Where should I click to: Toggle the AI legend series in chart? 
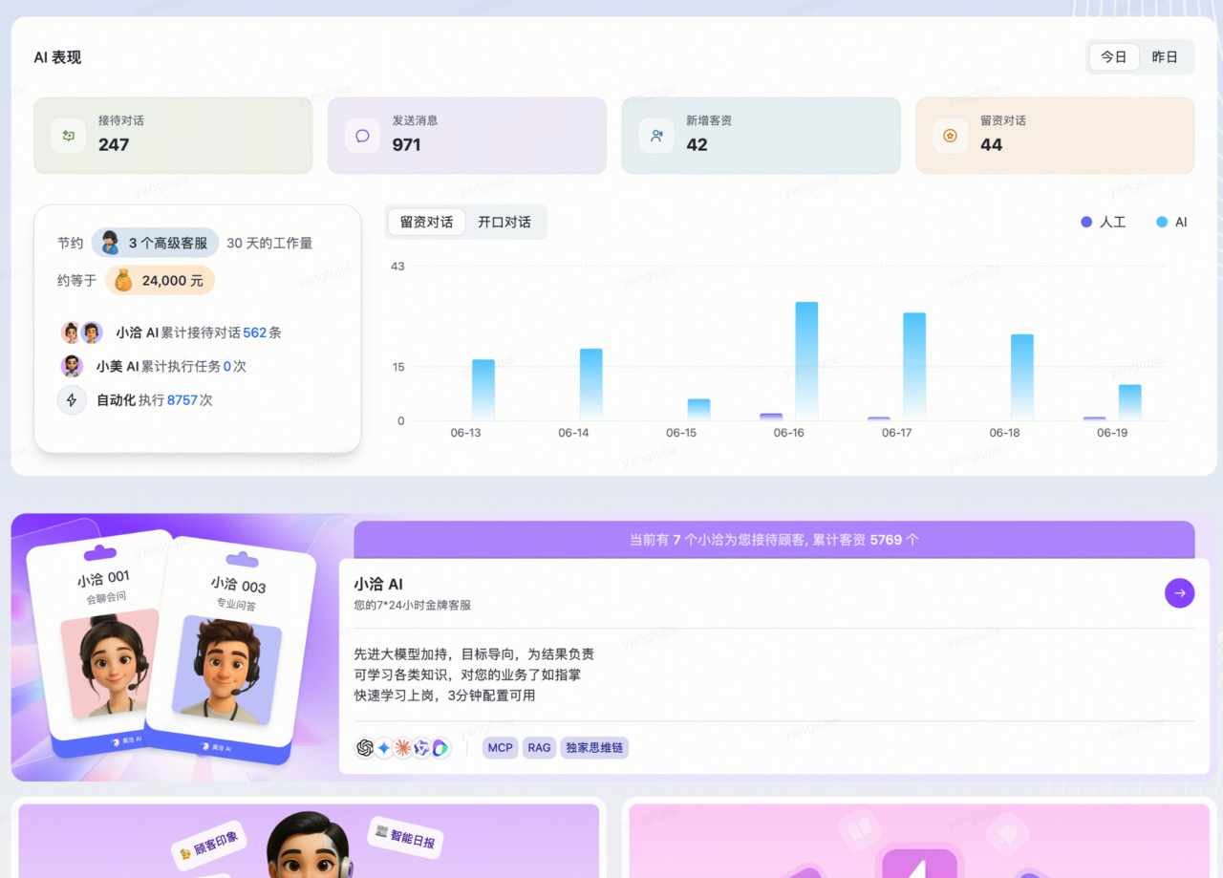(x=1171, y=222)
